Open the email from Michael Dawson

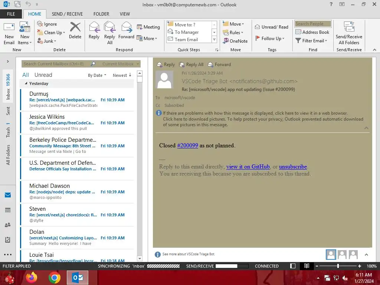point(77,192)
